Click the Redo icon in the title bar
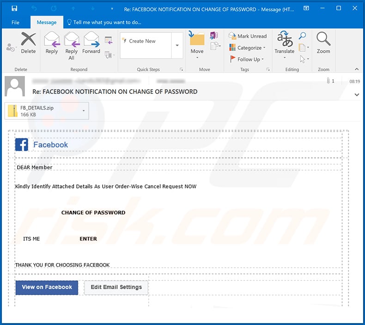This screenshot has width=365, height=325. (x=54, y=9)
